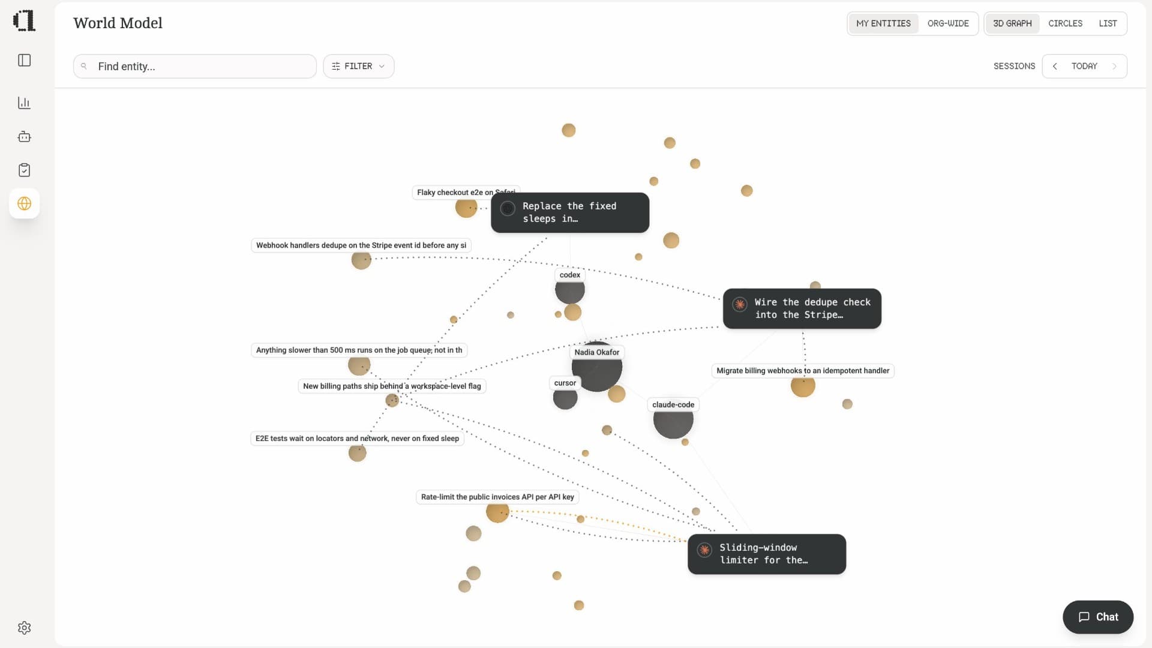Click the Sessions label

tap(1014, 66)
